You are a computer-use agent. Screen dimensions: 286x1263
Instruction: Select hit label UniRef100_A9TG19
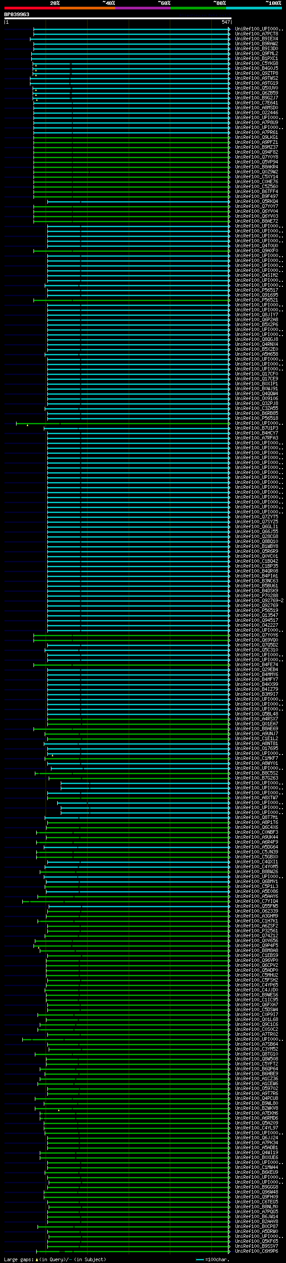[x=257, y=83]
